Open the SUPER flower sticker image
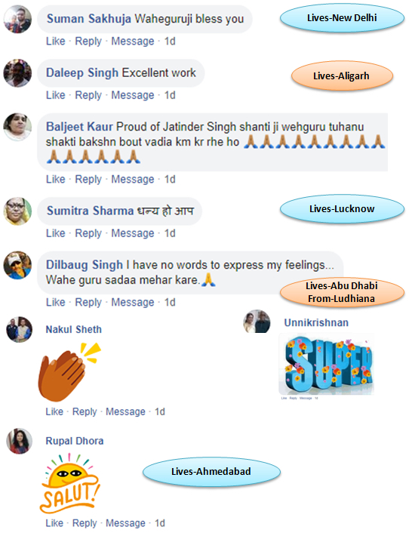Viewport: 409px width, 533px height. coord(326,363)
